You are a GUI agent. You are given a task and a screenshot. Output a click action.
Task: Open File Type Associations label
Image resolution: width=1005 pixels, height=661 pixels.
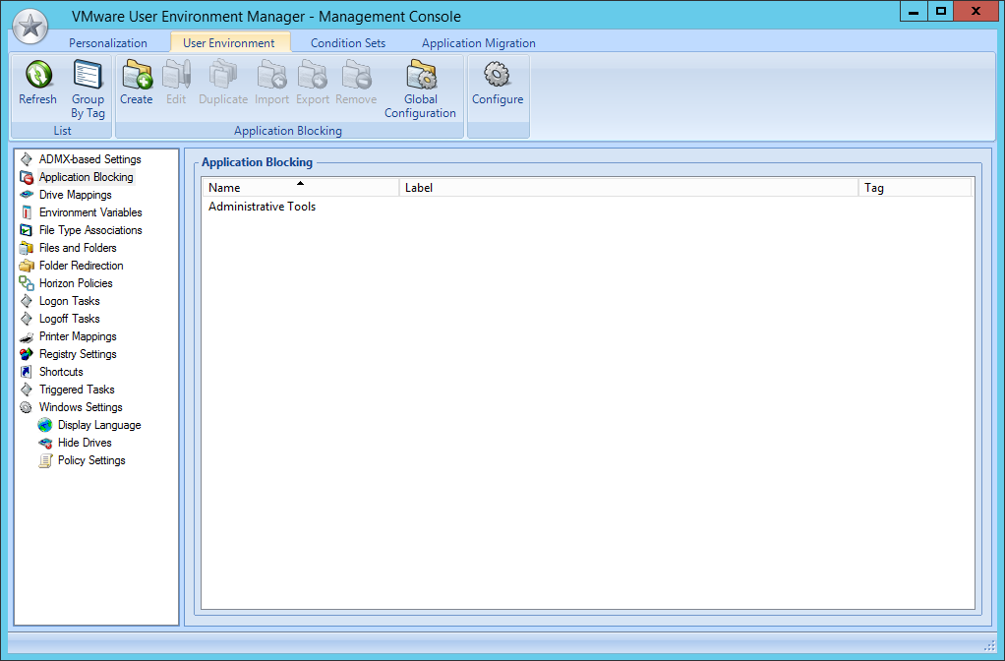pos(90,230)
